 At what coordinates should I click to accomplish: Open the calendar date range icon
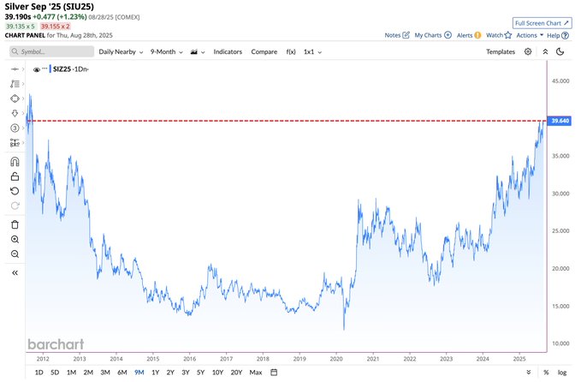pos(274,372)
